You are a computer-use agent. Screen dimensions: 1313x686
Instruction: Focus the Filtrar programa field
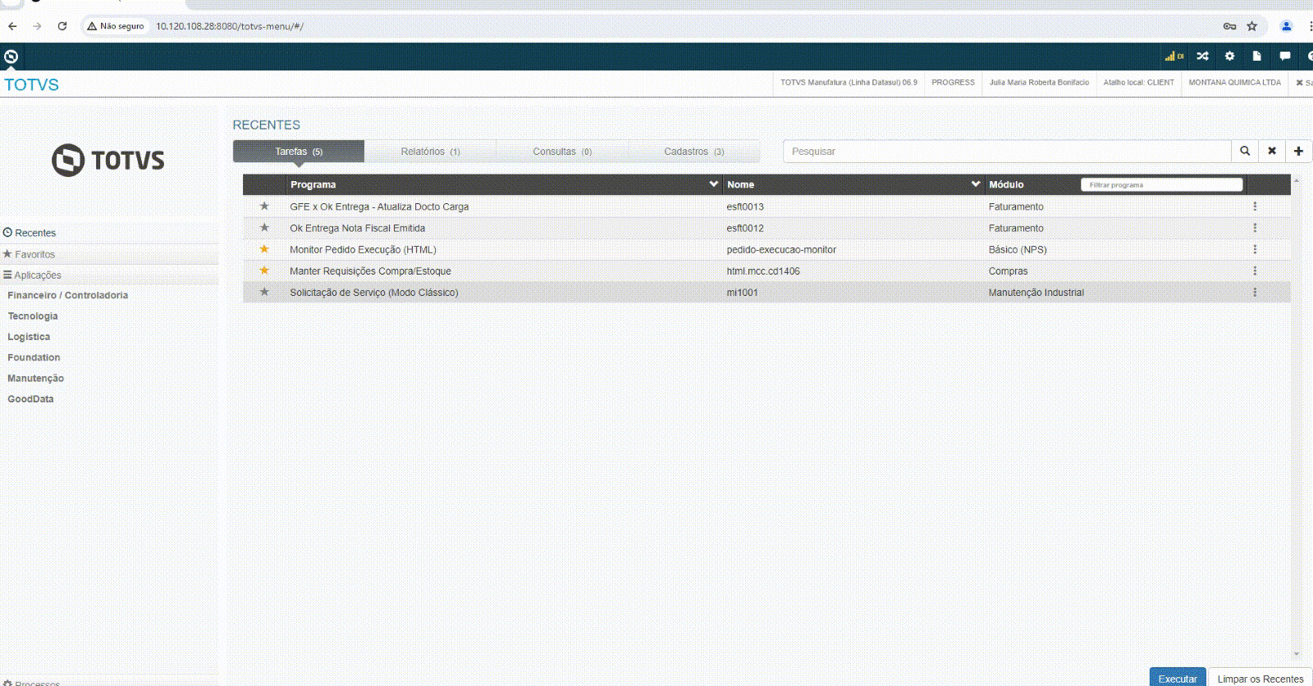click(x=1161, y=184)
